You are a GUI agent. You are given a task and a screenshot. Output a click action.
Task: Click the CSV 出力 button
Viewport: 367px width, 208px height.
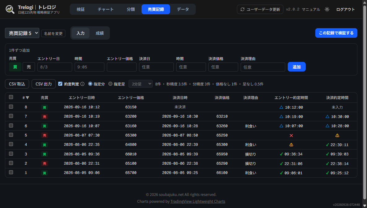[44, 84]
